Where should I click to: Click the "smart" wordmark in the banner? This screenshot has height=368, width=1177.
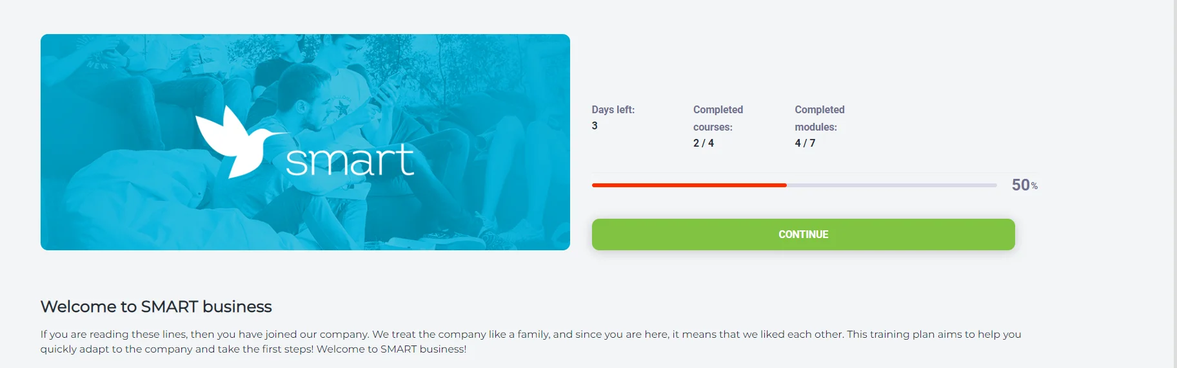coord(350,160)
